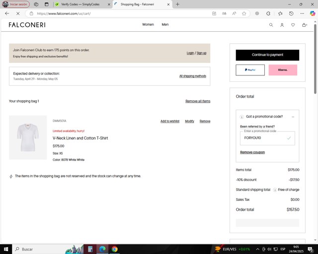Open Windows Start menu
The height and width of the screenshot is (254, 318).
6,249
